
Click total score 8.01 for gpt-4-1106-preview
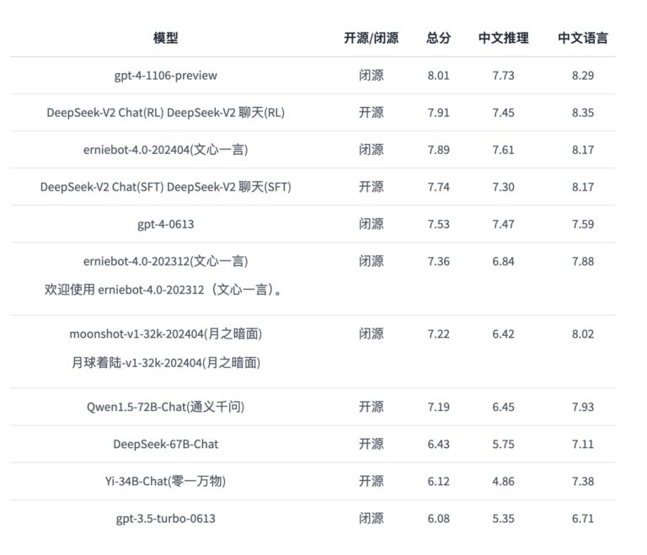[438, 76]
